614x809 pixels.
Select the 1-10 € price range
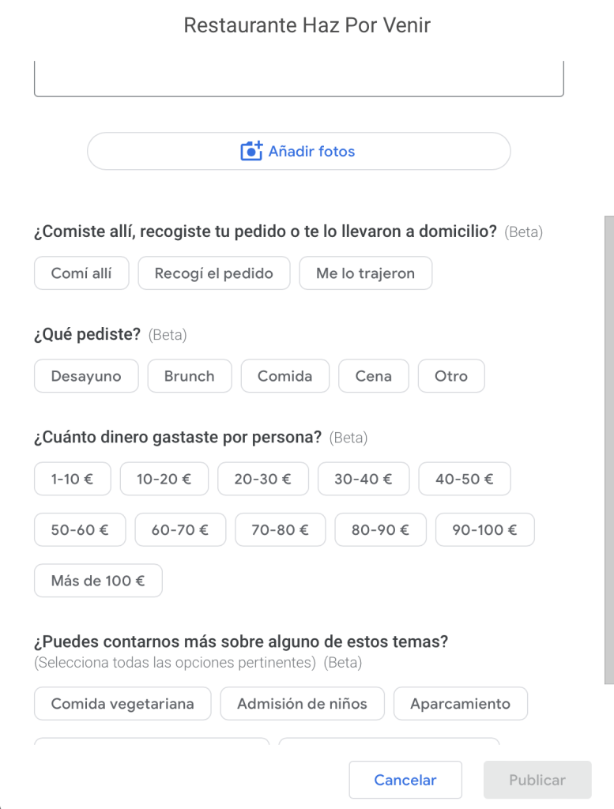[x=72, y=479]
